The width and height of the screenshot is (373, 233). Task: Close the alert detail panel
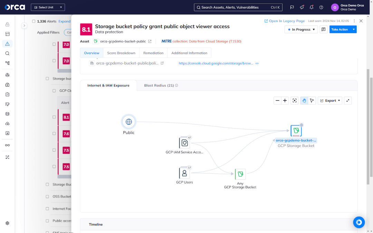(x=361, y=21)
